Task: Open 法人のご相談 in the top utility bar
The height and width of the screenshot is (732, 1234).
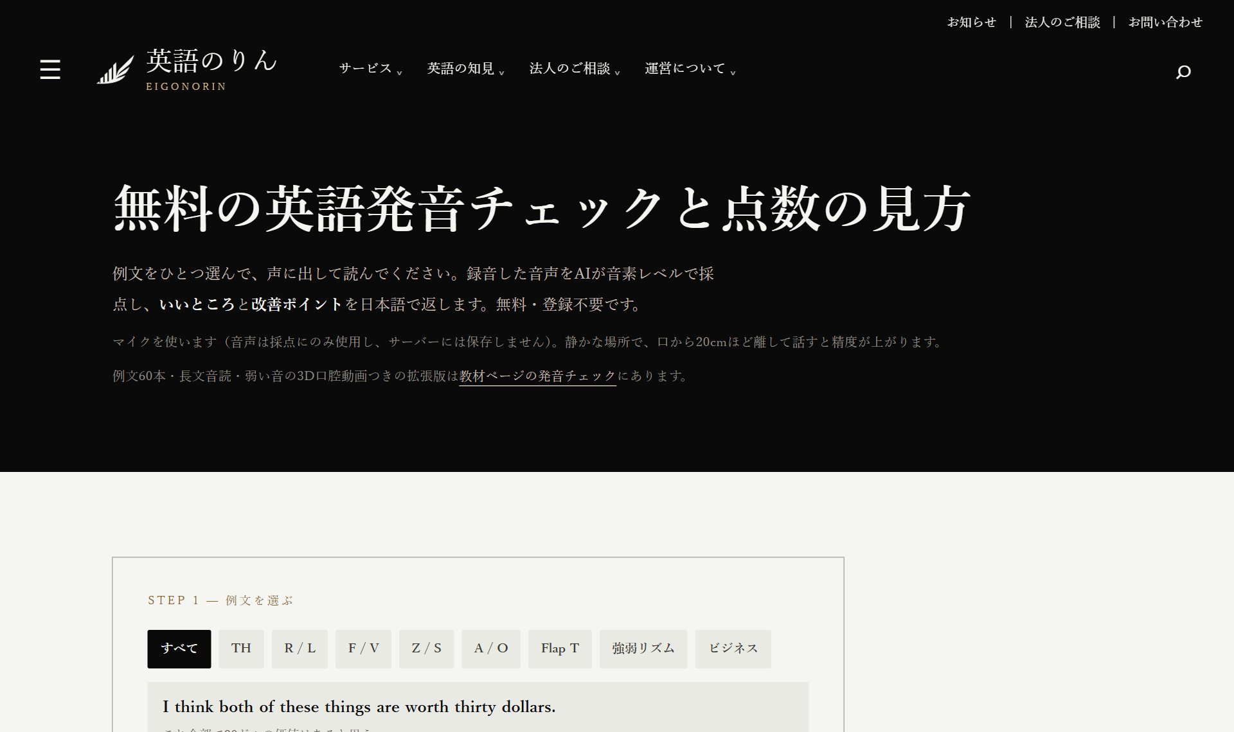Action: point(1062,22)
